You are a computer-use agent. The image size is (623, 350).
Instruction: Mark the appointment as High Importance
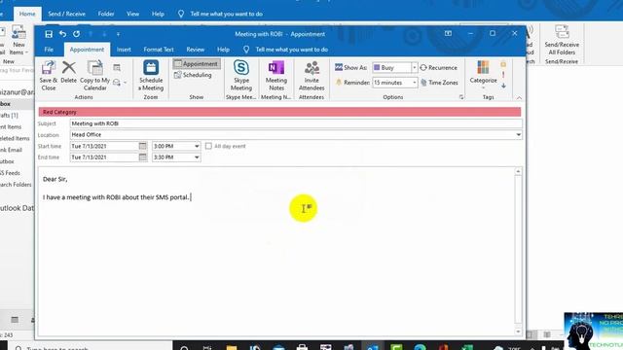tap(503, 75)
